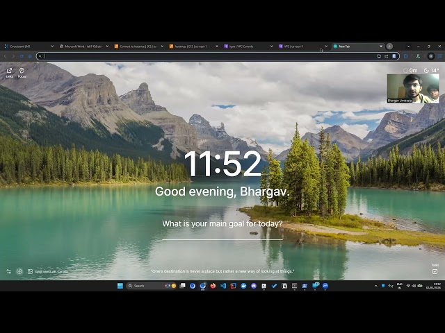
Task: Click the circular icon beside settings
Action: [x=19, y=271]
